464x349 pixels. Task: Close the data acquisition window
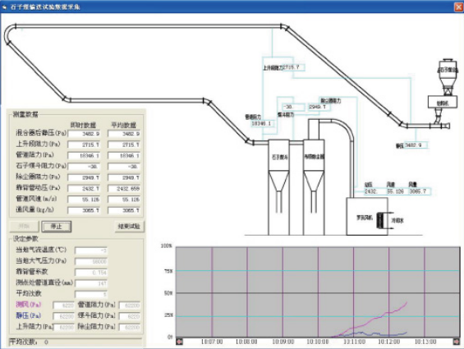pos(458,7)
